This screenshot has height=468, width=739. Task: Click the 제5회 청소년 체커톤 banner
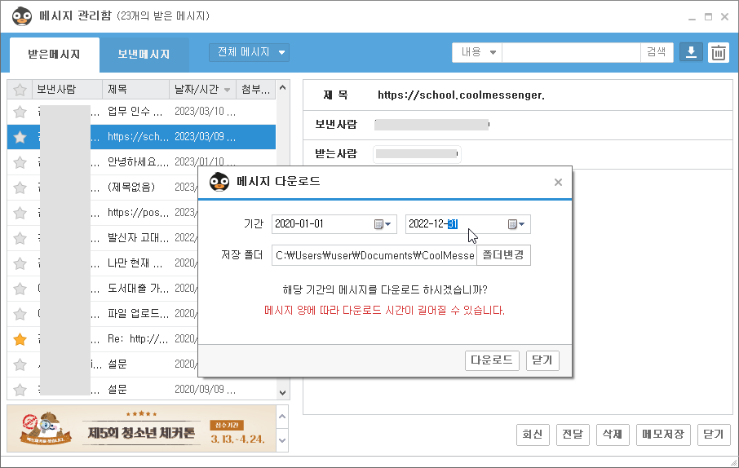[139, 429]
